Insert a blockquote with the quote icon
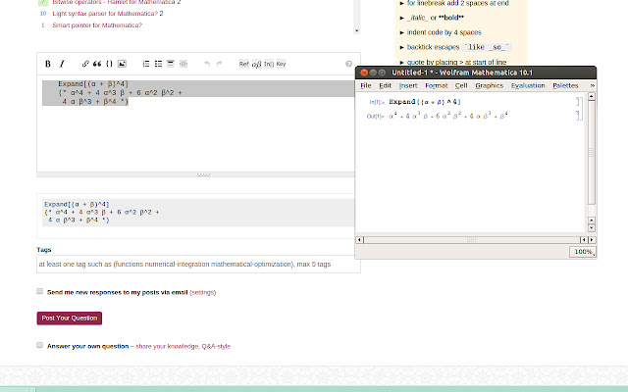 [x=97, y=64]
